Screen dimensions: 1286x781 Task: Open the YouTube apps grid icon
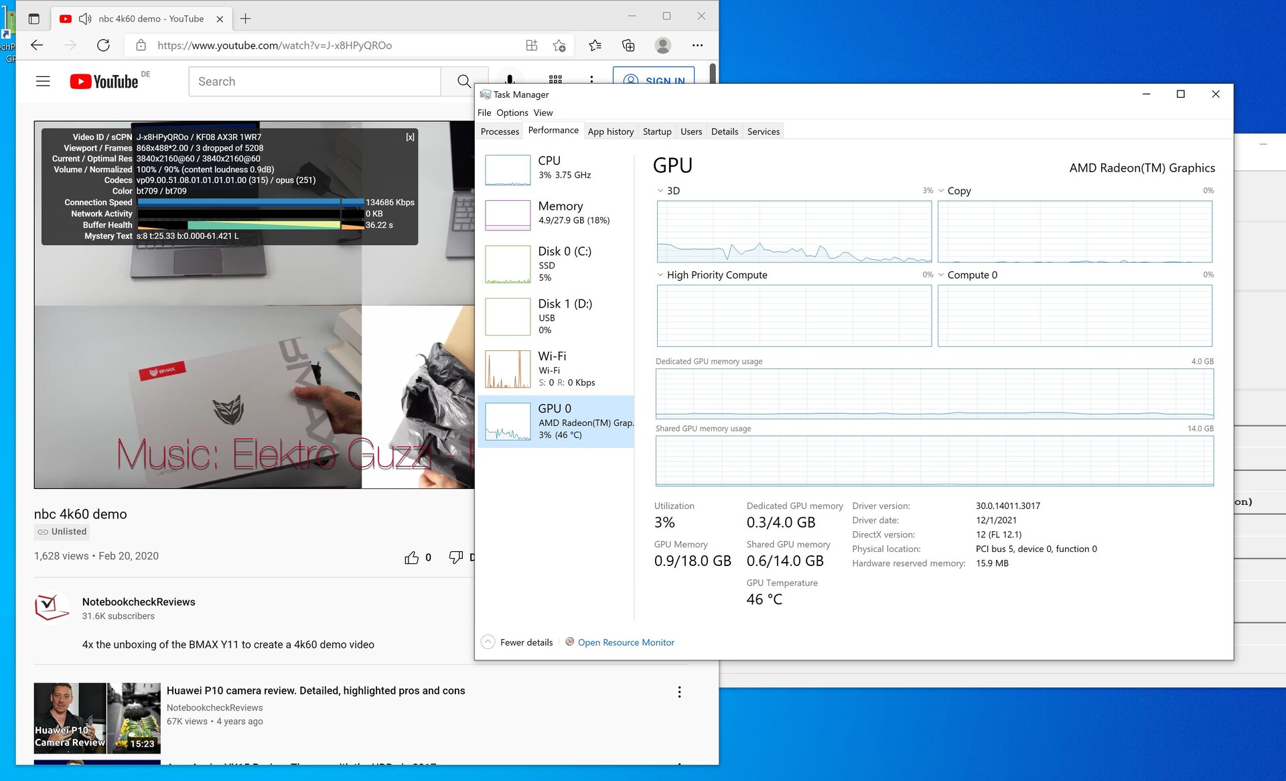555,80
